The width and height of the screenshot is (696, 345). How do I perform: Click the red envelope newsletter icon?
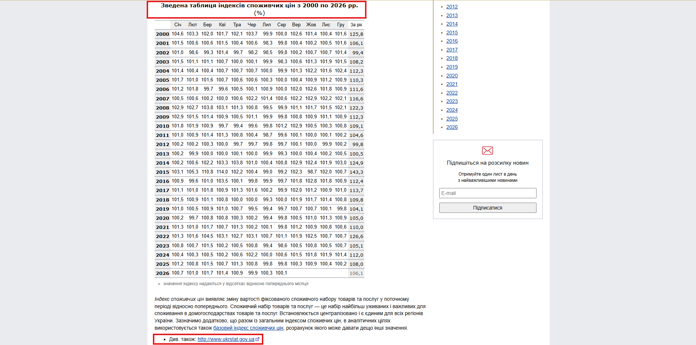tap(488, 150)
